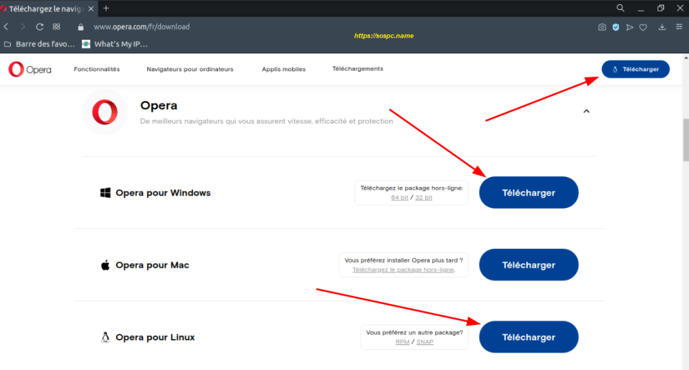
Task: Download Opera for Windows with Télécharger button
Action: [529, 192]
